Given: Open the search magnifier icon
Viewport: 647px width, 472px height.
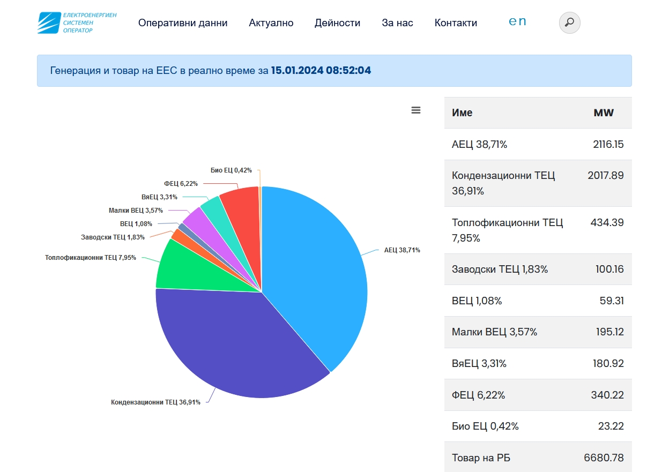Looking at the screenshot, I should coord(569,23).
